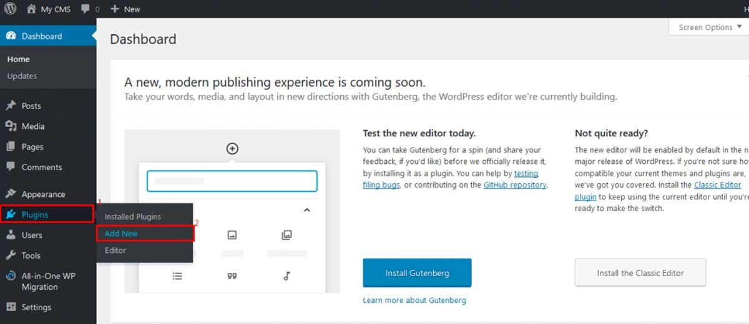The image size is (749, 324).
Task: Open Installed Plugins submenu item
Action: click(x=133, y=216)
